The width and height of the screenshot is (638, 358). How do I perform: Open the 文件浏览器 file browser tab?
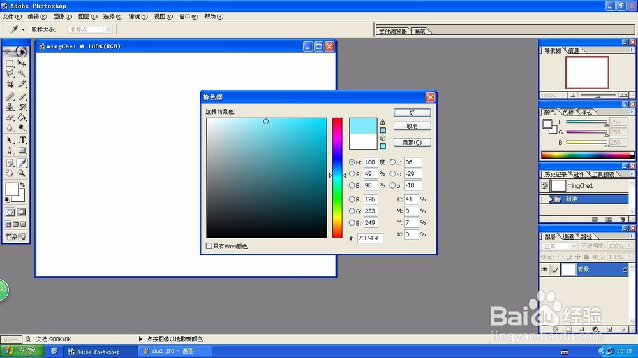pos(393,31)
